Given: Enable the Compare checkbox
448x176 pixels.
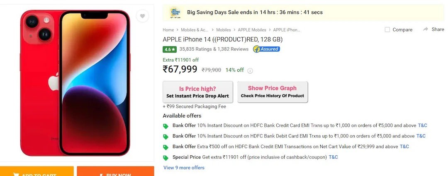Looking at the screenshot, I should pos(387,30).
